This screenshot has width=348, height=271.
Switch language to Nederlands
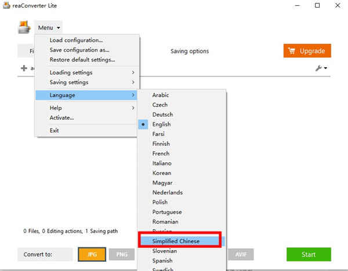click(182, 193)
